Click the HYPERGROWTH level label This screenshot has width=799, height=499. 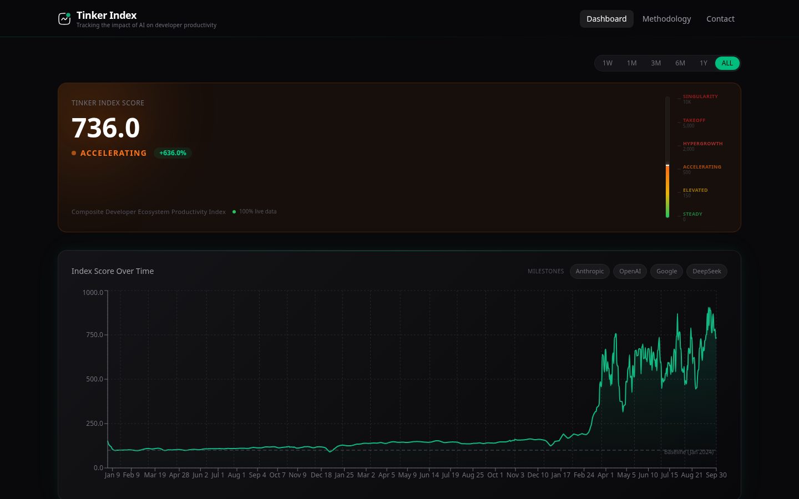[x=703, y=144]
